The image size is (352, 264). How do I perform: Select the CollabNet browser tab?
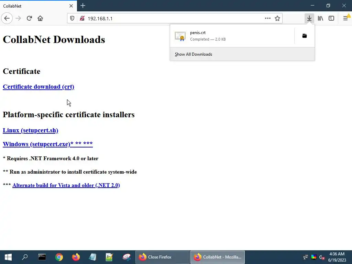(x=38, y=6)
